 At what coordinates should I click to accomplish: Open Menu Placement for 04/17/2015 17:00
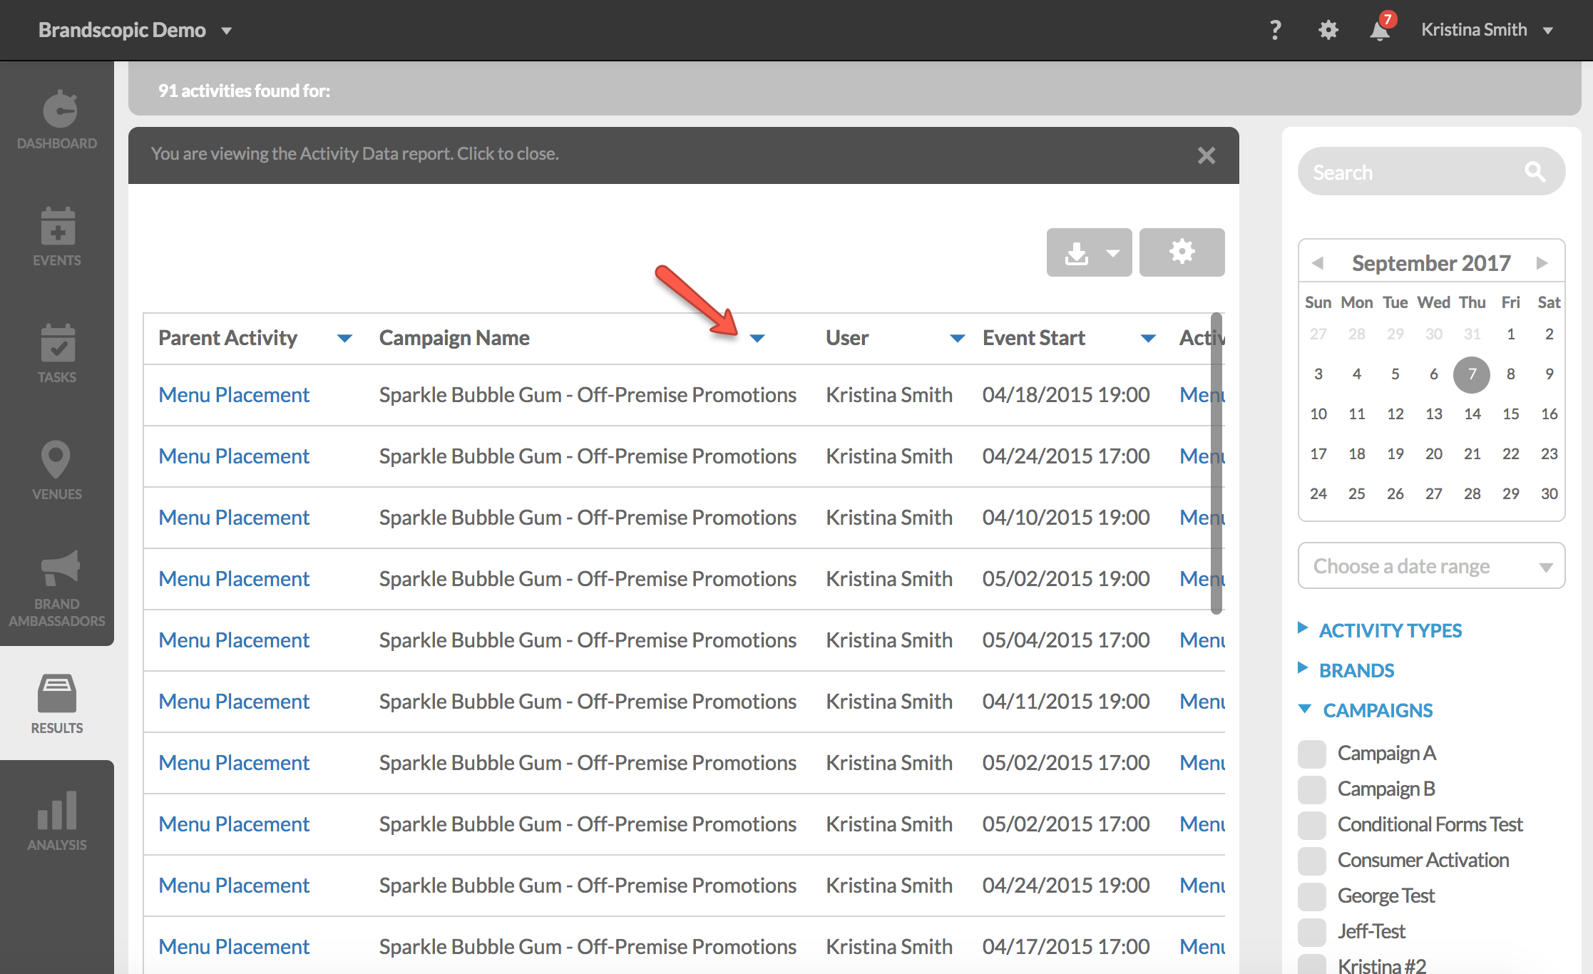click(x=234, y=947)
